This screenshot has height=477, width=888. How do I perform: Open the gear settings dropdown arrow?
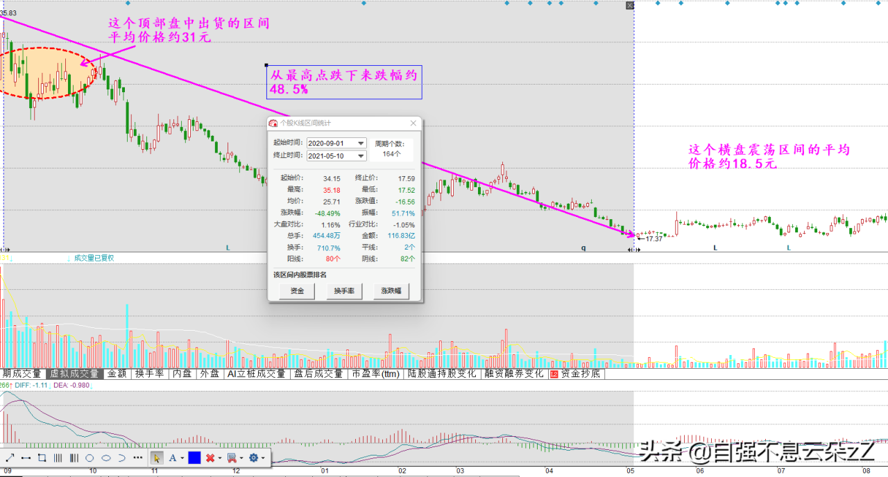pos(263,458)
